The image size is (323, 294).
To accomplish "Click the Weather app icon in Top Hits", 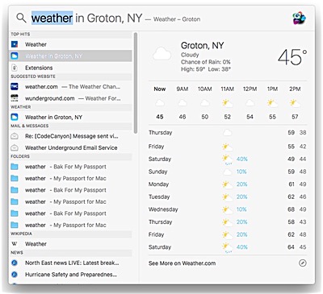I will pyautogui.click(x=15, y=44).
